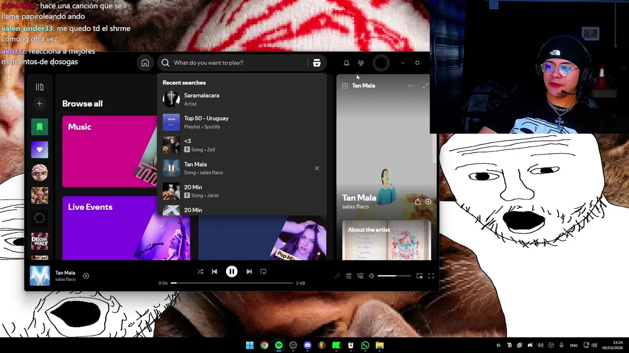This screenshot has height=353, width=629.
Task: Click salas flaco in player bar
Action: tap(65, 279)
